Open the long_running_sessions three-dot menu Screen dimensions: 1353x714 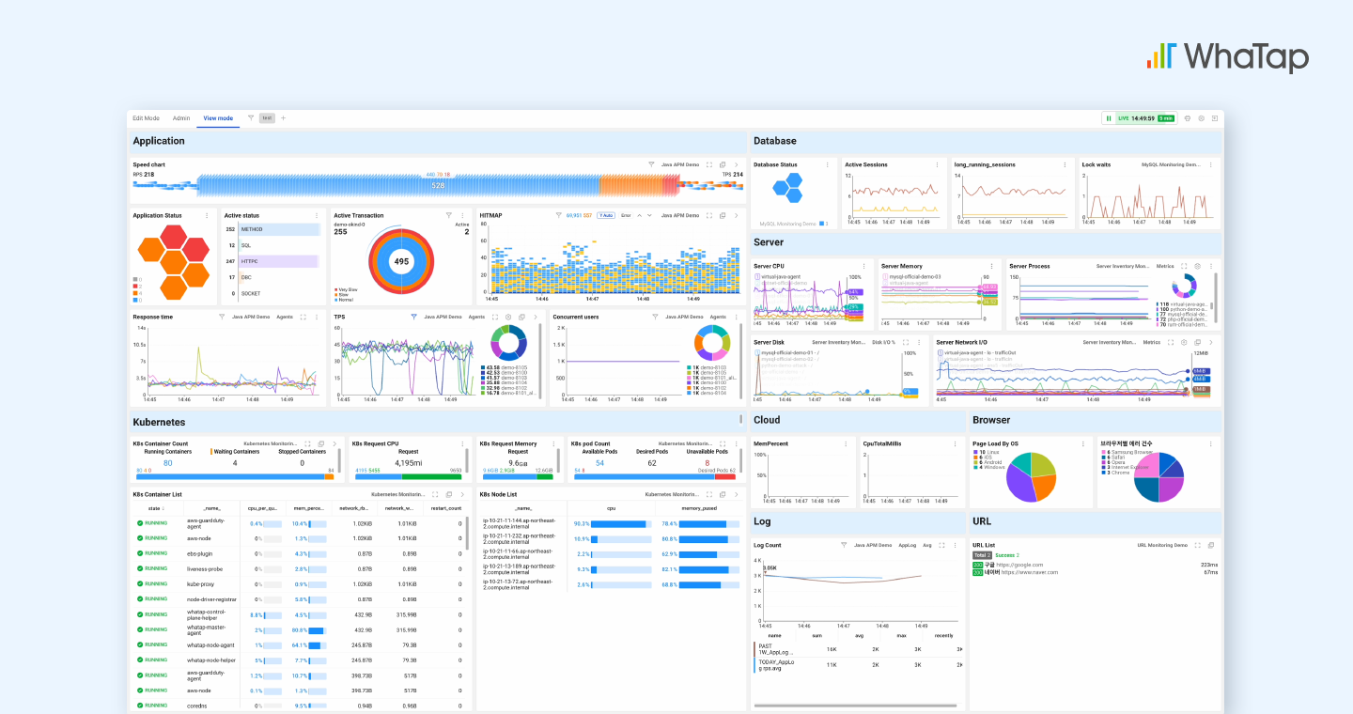(1065, 164)
